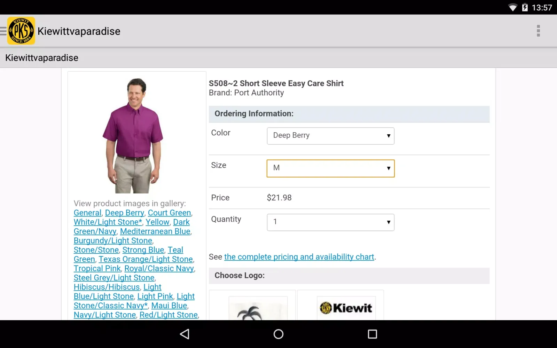The image size is (557, 348).
Task: Click the Maui Blue color link
Action: point(169,306)
